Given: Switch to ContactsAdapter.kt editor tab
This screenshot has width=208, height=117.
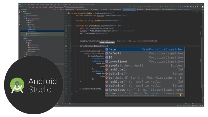Looking at the screenshot, I should pos(116,9).
